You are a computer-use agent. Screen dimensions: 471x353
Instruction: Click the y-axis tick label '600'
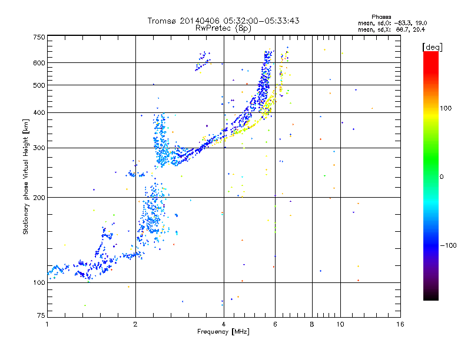(39, 63)
